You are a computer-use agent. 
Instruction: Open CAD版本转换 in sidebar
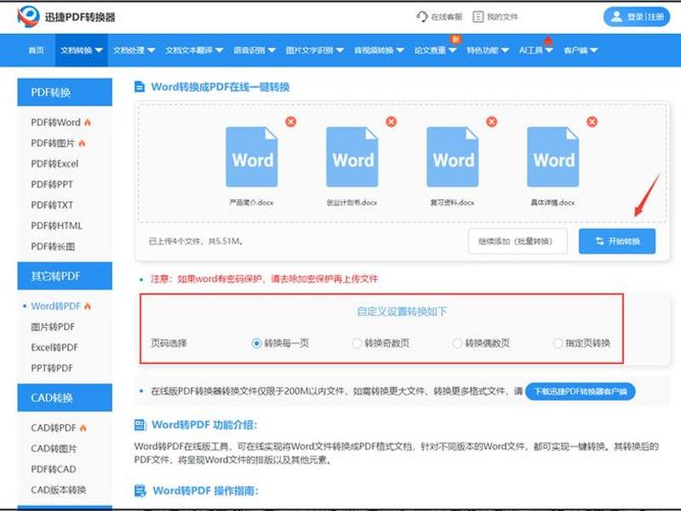click(x=58, y=490)
